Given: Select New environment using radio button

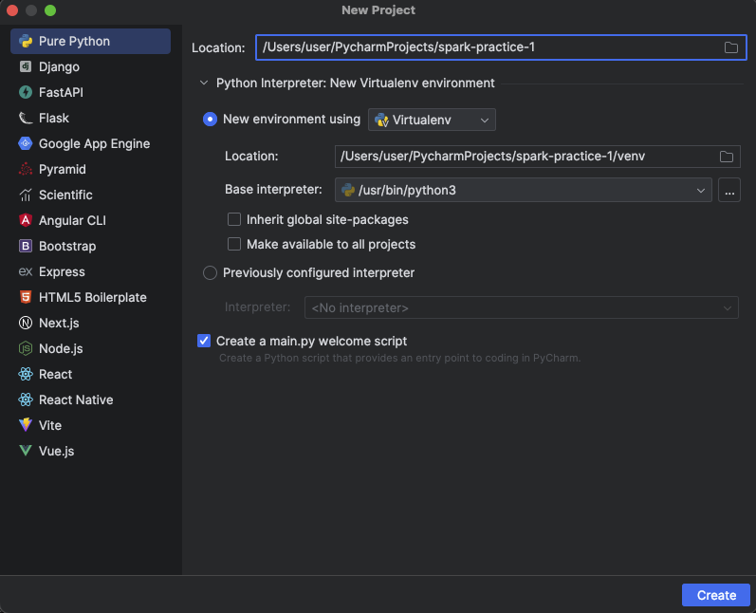Looking at the screenshot, I should point(210,120).
